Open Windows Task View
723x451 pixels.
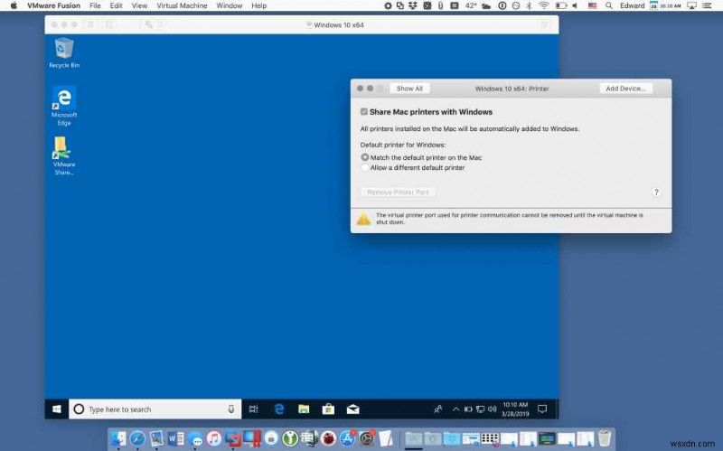tap(254, 409)
